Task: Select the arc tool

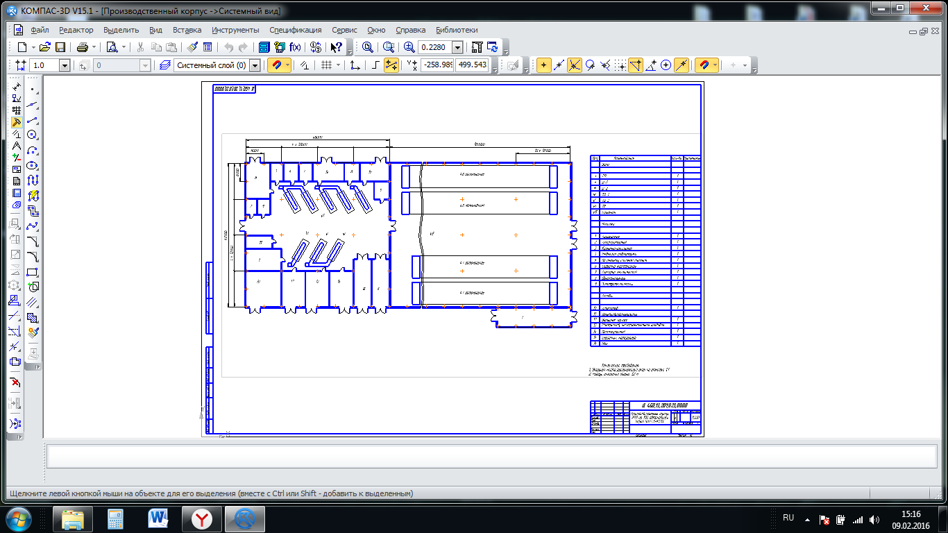Action: [32, 150]
